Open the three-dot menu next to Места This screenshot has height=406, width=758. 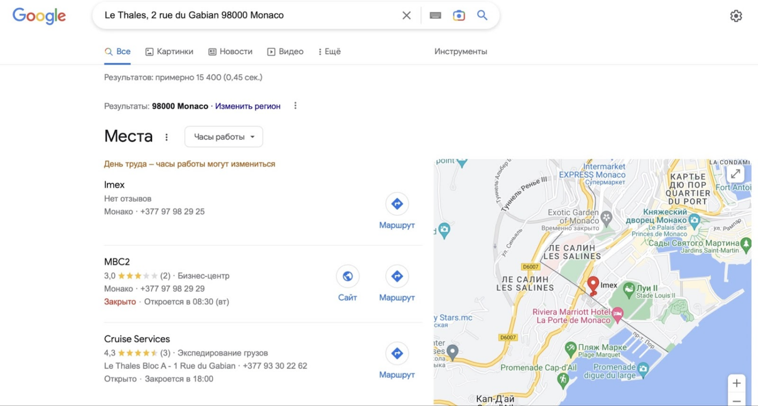tap(167, 137)
